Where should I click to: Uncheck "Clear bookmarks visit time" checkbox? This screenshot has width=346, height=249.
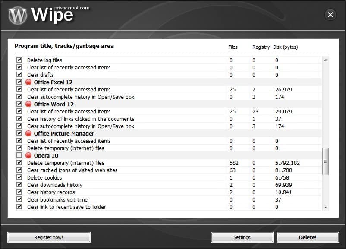pyautogui.click(x=19, y=199)
